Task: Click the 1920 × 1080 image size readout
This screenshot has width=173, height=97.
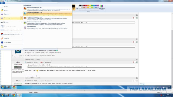Action: pyautogui.click(x=34, y=92)
